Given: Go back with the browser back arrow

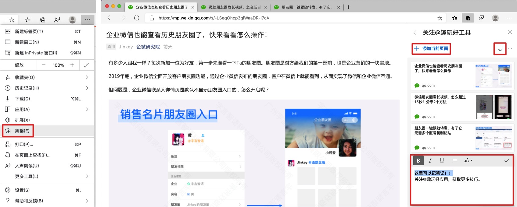Looking at the screenshot, I should [110, 18].
